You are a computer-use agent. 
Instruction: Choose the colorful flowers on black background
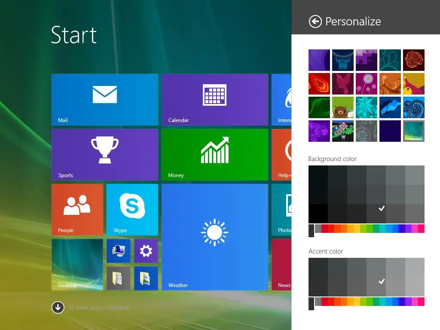tap(343, 131)
